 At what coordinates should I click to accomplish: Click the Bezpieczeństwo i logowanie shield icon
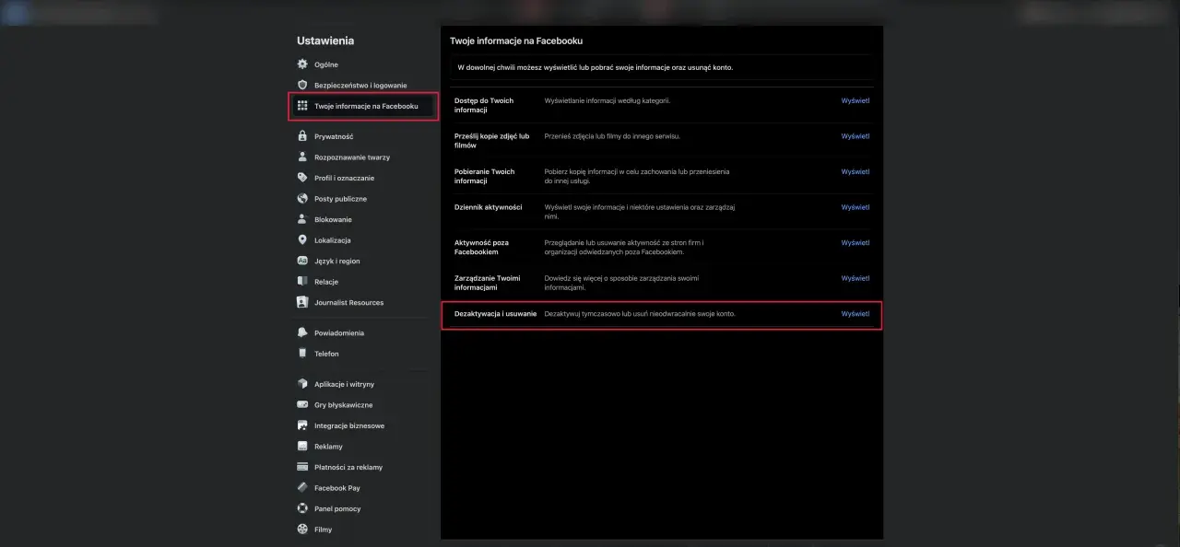click(x=302, y=85)
